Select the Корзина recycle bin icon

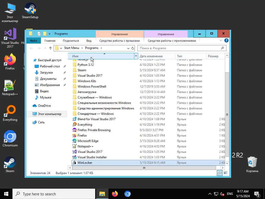coord(252,164)
